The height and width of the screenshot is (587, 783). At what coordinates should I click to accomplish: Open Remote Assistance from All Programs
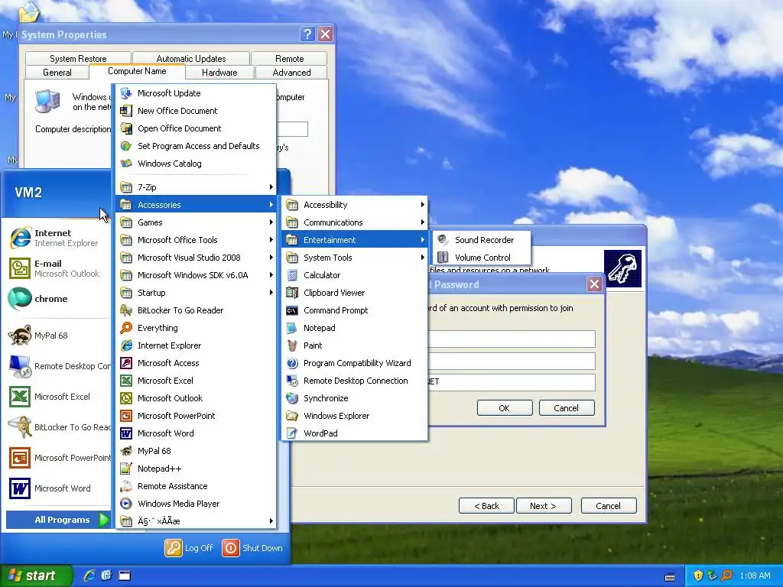(196, 486)
